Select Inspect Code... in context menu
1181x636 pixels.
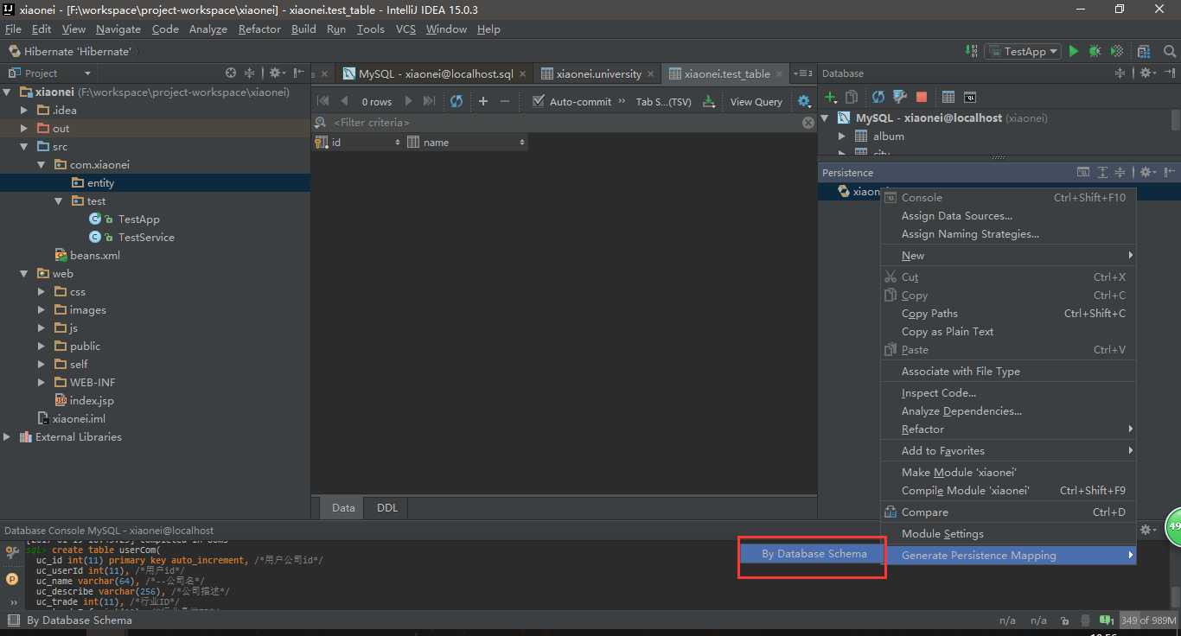1007,392
